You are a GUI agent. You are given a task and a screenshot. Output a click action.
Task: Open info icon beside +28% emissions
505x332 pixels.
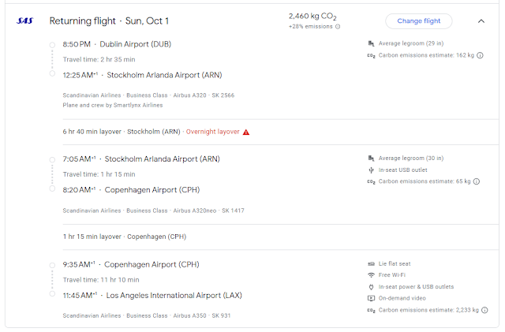point(338,27)
